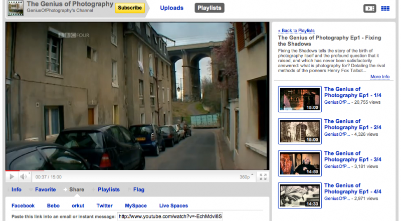Click the title link for Ep1 - 3/4
The height and width of the screenshot is (221, 401).
coord(353,156)
